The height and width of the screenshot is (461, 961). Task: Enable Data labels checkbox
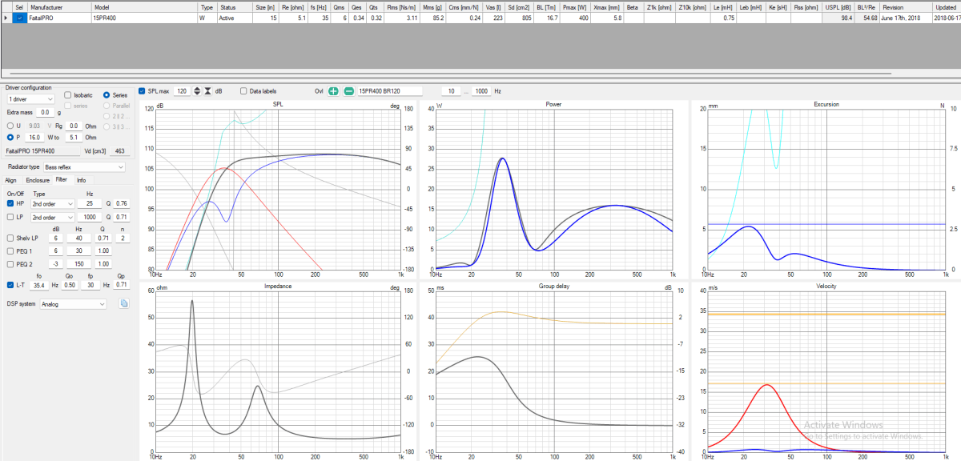pos(243,91)
